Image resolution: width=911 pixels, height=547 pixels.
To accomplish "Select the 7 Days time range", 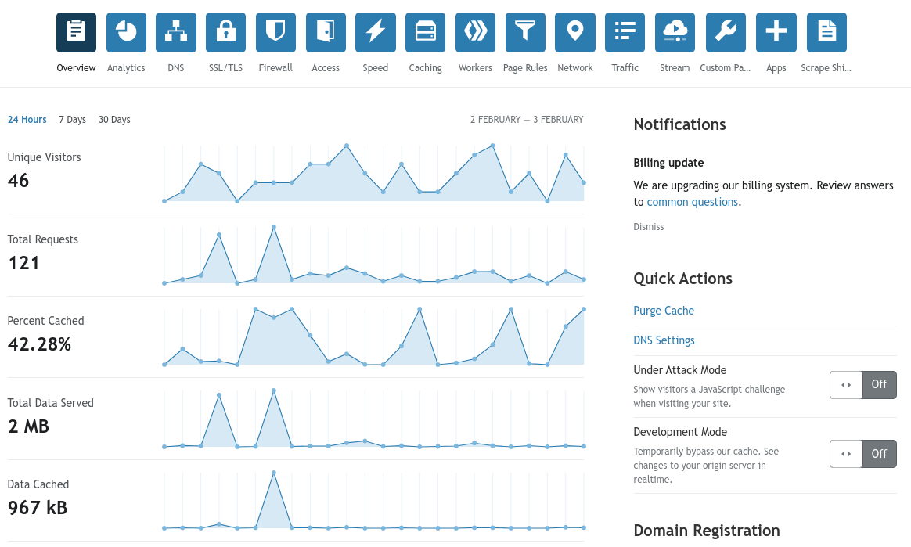I will pos(72,120).
